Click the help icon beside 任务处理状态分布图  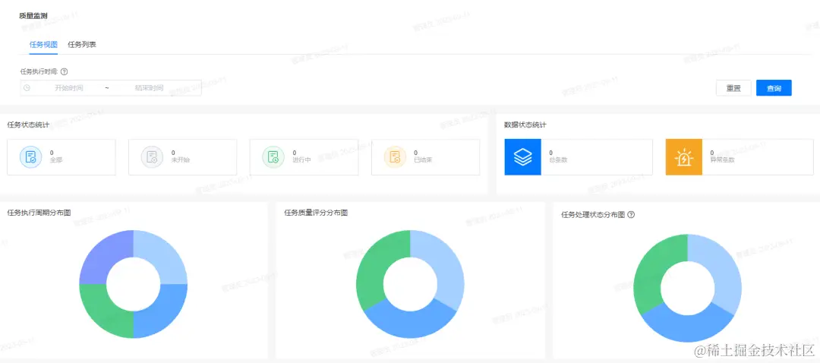coord(631,214)
